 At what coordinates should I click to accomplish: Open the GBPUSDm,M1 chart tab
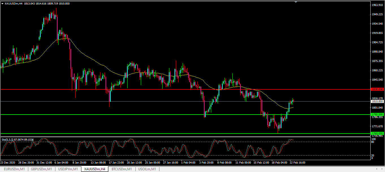41,169
